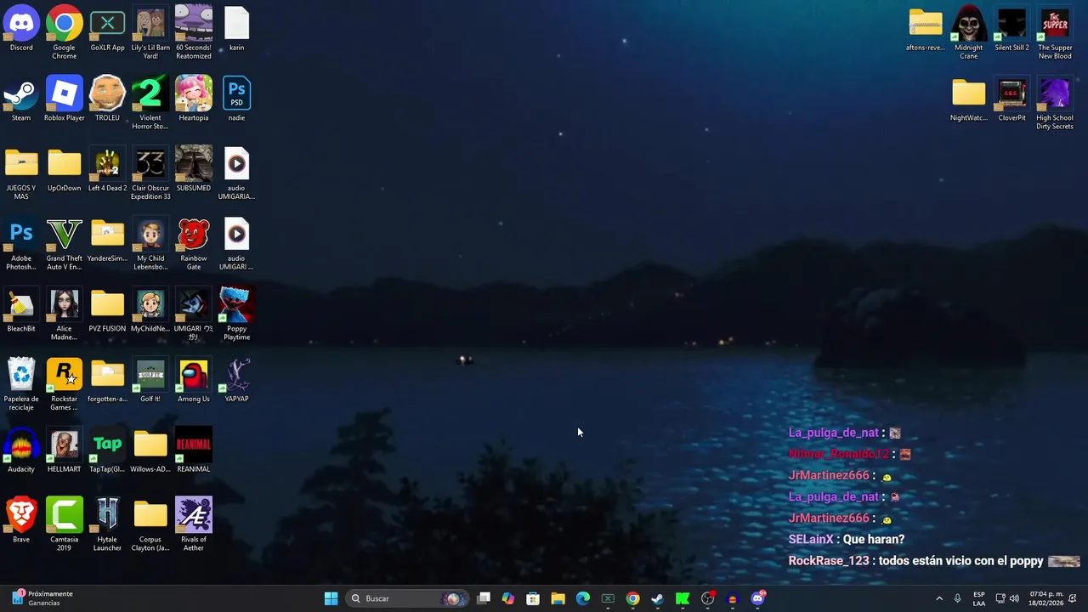Select the Papelera de reciclaje icon
This screenshot has width=1088, height=612.
tap(21, 384)
